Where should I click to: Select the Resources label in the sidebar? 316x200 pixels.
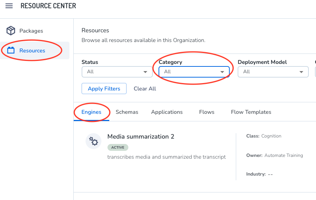pyautogui.click(x=32, y=51)
